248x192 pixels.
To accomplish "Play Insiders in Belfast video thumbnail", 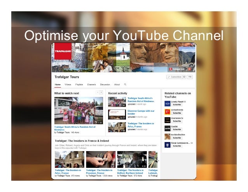I will point(132,160).
